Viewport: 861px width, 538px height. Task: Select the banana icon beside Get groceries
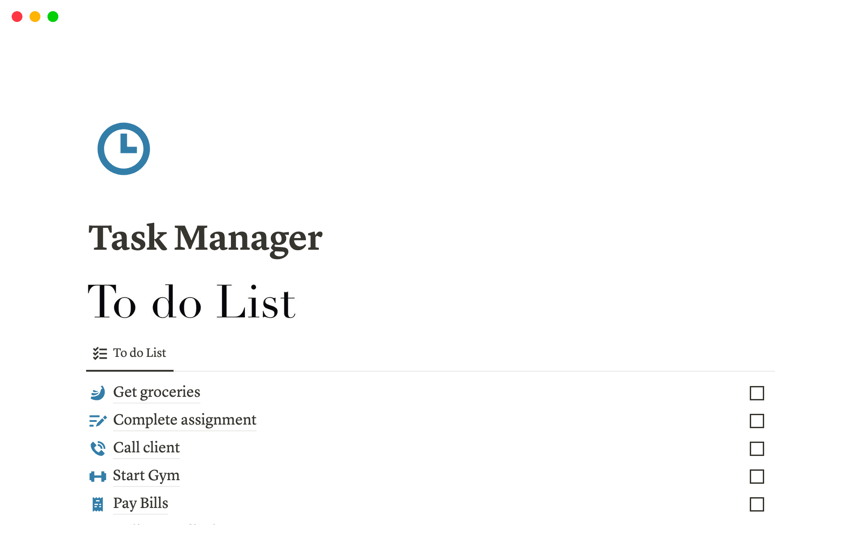coord(98,393)
